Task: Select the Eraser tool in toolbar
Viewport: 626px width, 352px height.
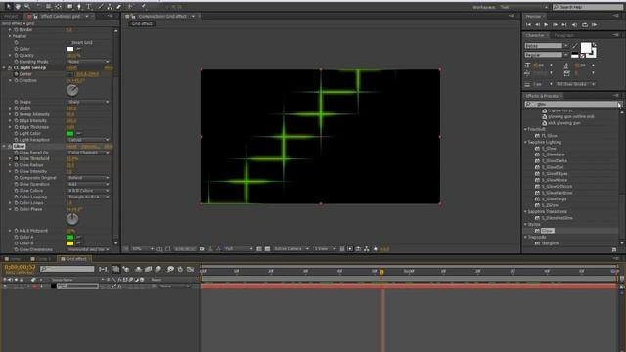Action: [x=119, y=7]
